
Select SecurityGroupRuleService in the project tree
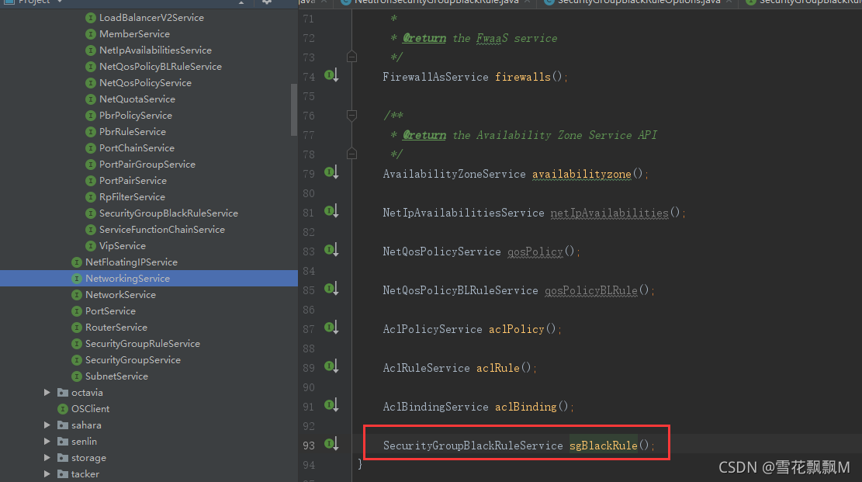[x=143, y=344]
